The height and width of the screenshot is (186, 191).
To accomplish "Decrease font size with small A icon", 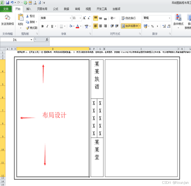I will pos(89,18).
